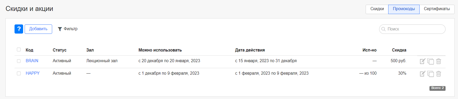458x99 pixels.
Task: Edit the BRAIN promo code row
Action: (422, 61)
